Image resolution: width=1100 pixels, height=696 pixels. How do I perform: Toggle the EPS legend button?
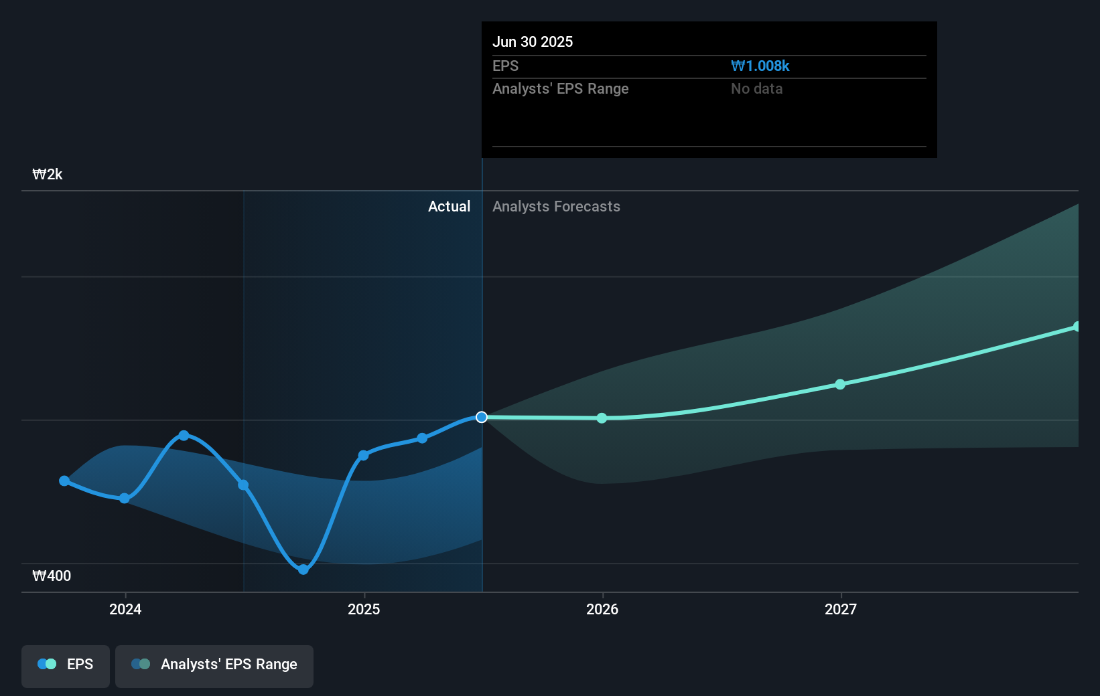tap(66, 665)
